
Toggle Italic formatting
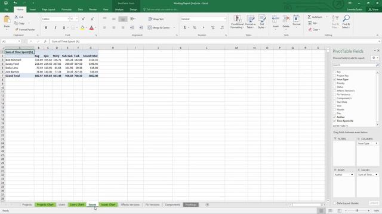click(x=56, y=28)
